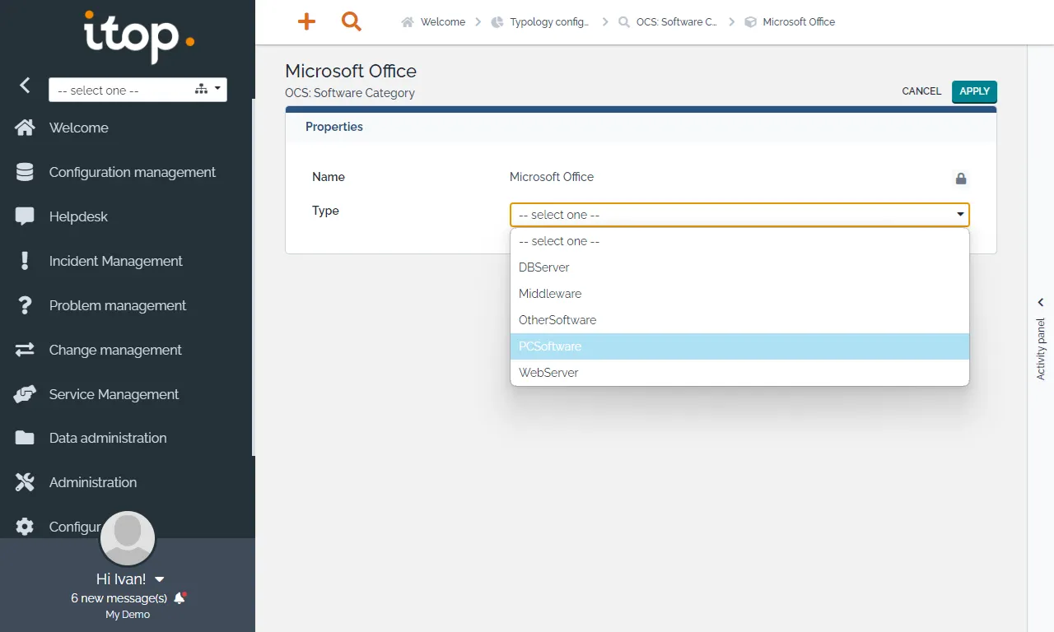
Task: Click the Activity panel label
Action: click(x=1041, y=348)
